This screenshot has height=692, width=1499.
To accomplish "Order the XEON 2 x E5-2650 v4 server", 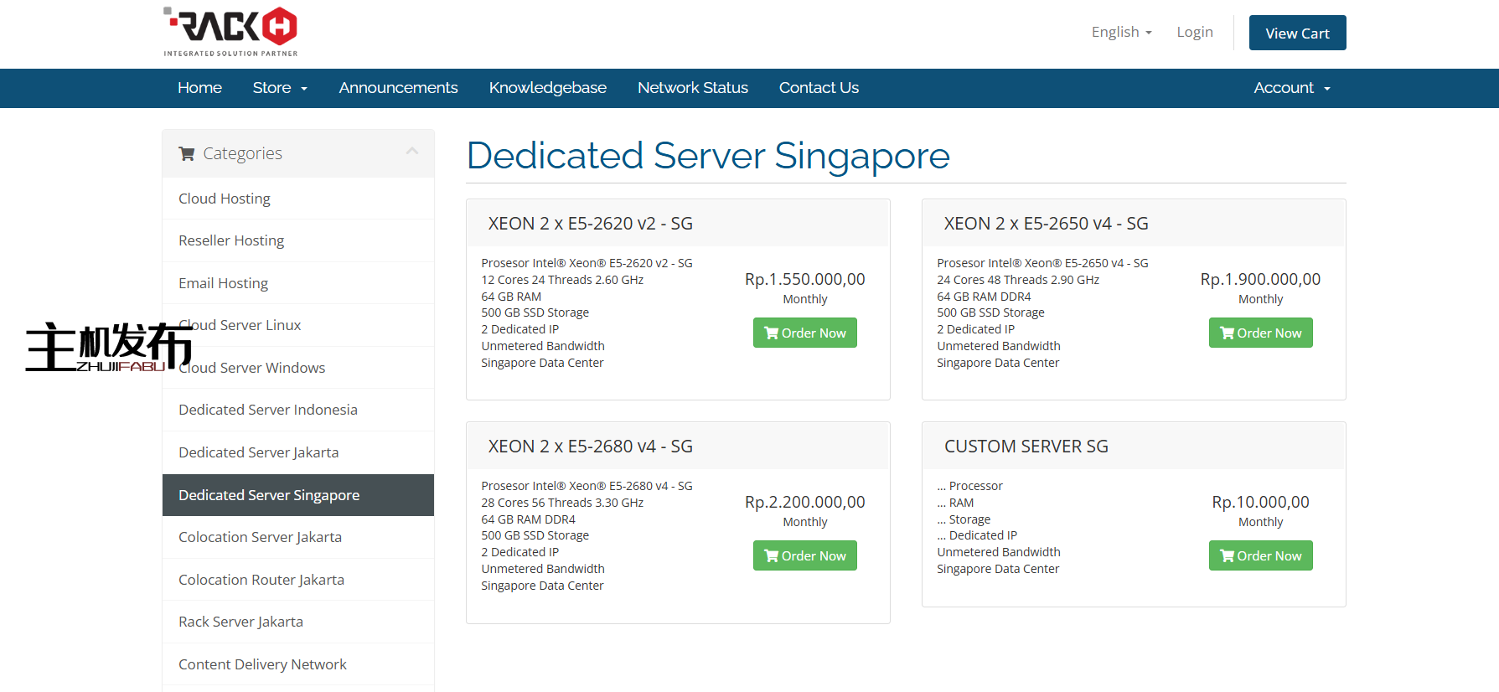I will (x=1260, y=333).
